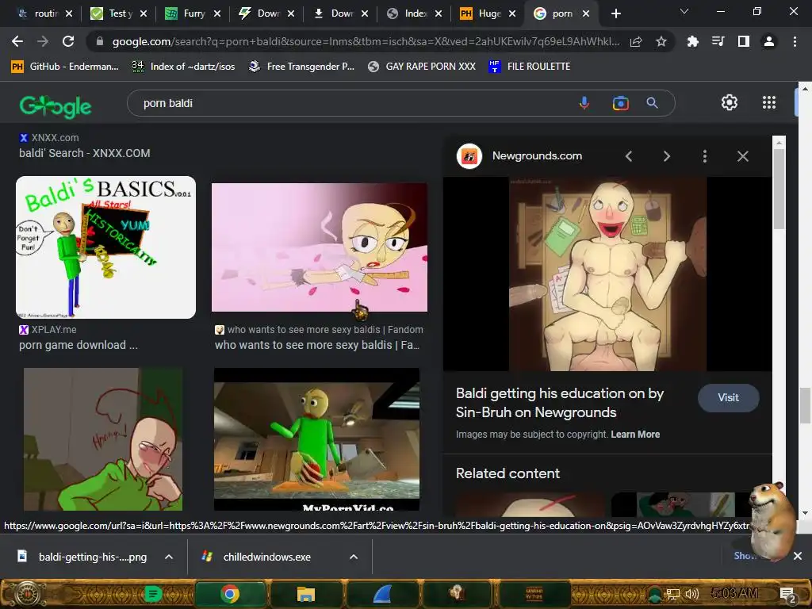Start voice search with microphone icon
This screenshot has height=609, width=812.
(584, 103)
